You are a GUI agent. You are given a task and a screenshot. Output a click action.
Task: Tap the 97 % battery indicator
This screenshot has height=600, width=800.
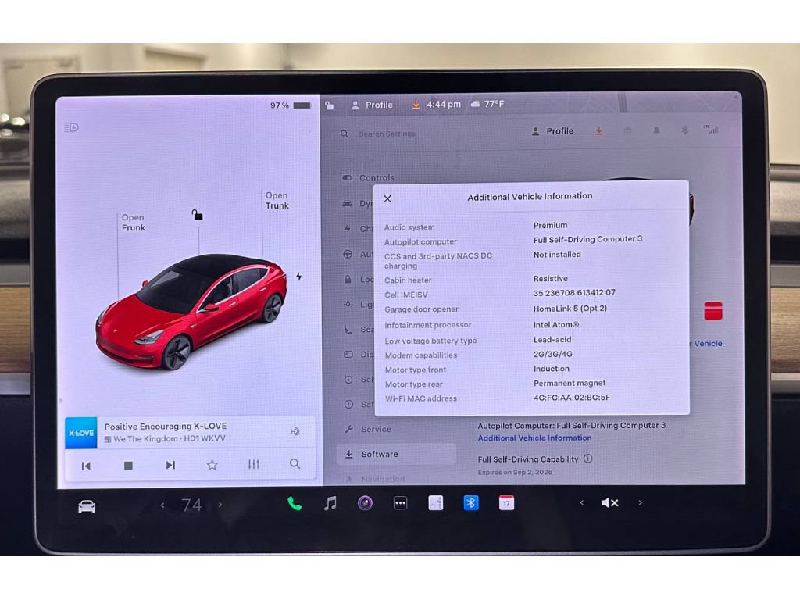pos(291,105)
